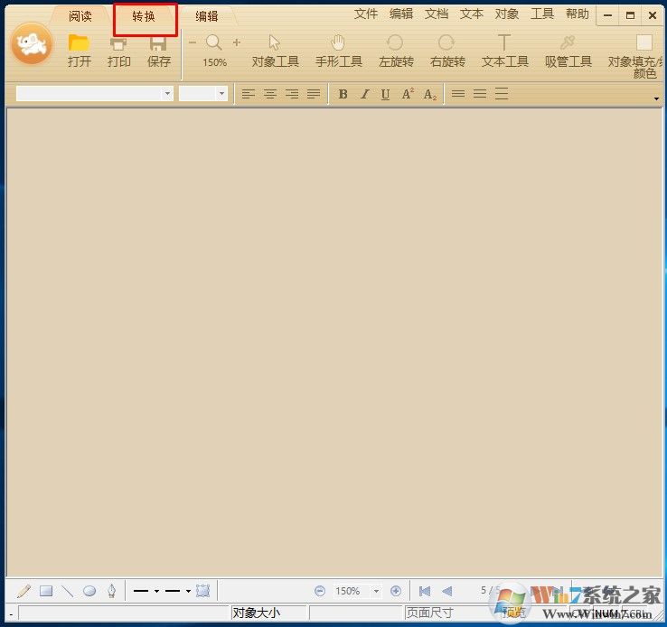667x627 pixels.
Task: Go to the first page button
Action: (425, 591)
